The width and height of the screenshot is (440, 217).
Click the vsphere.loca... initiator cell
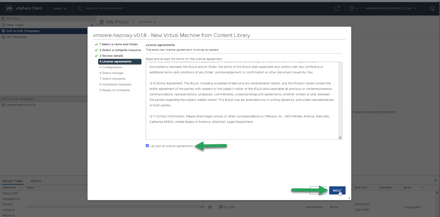(314, 207)
